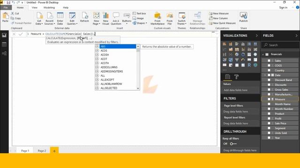Open the Modeling ribbon tab
Viewport: 300px width, 168px height.
pos(49,7)
